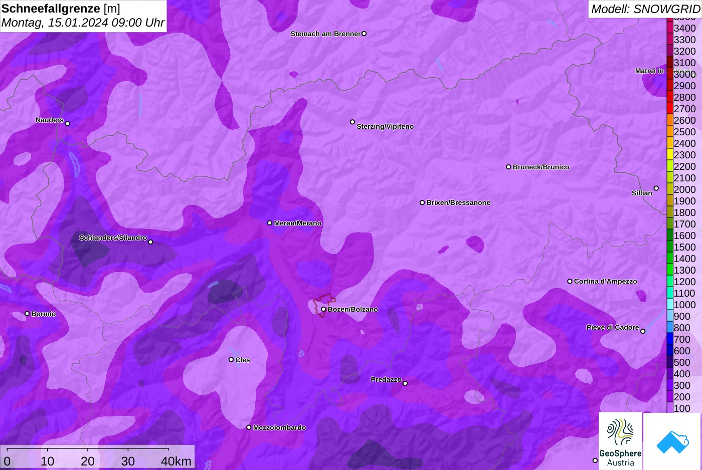The height and width of the screenshot is (470, 702).
Task: Click the date Montag, 15.01.2024 09:00 Uhr
Action: 83,23
